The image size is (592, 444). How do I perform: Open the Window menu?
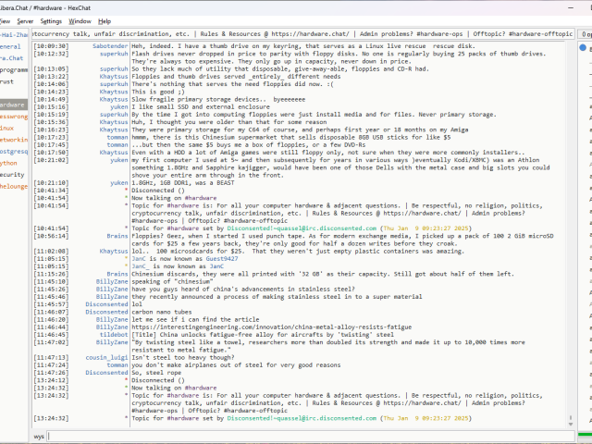coord(80,20)
